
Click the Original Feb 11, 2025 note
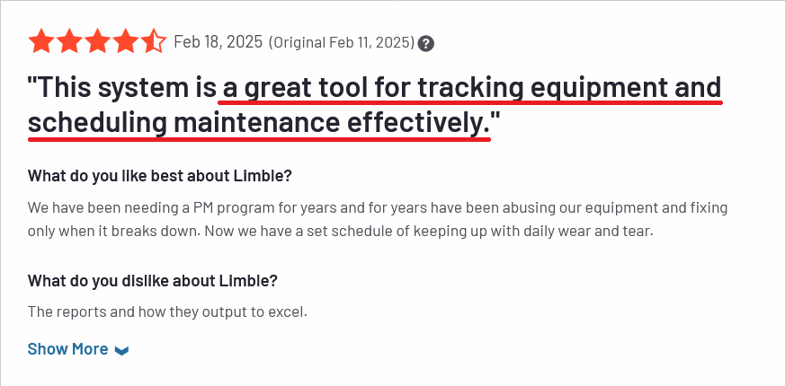(x=342, y=42)
